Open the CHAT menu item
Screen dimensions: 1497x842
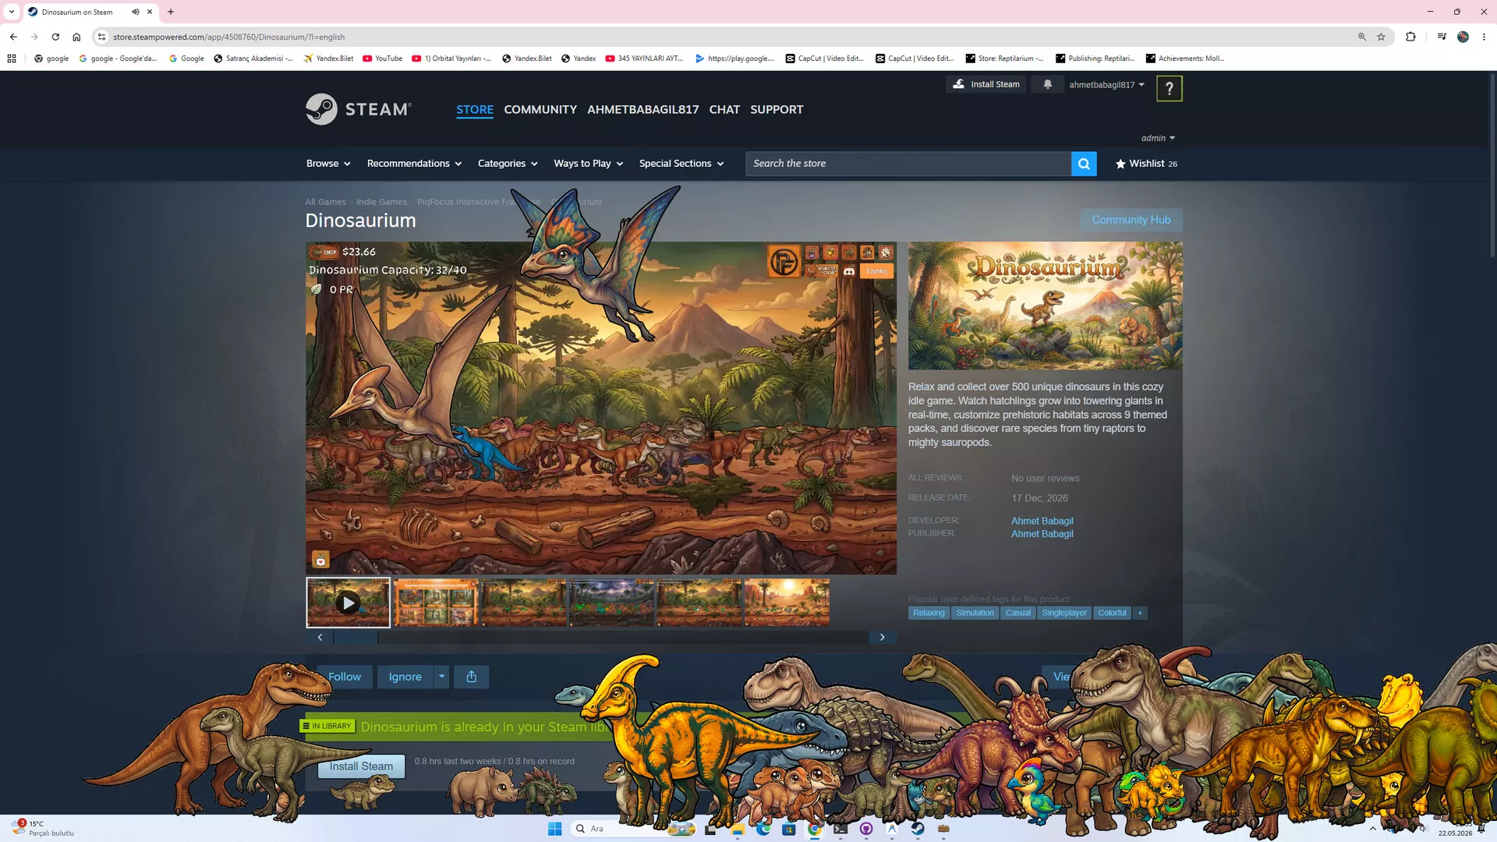tap(724, 109)
